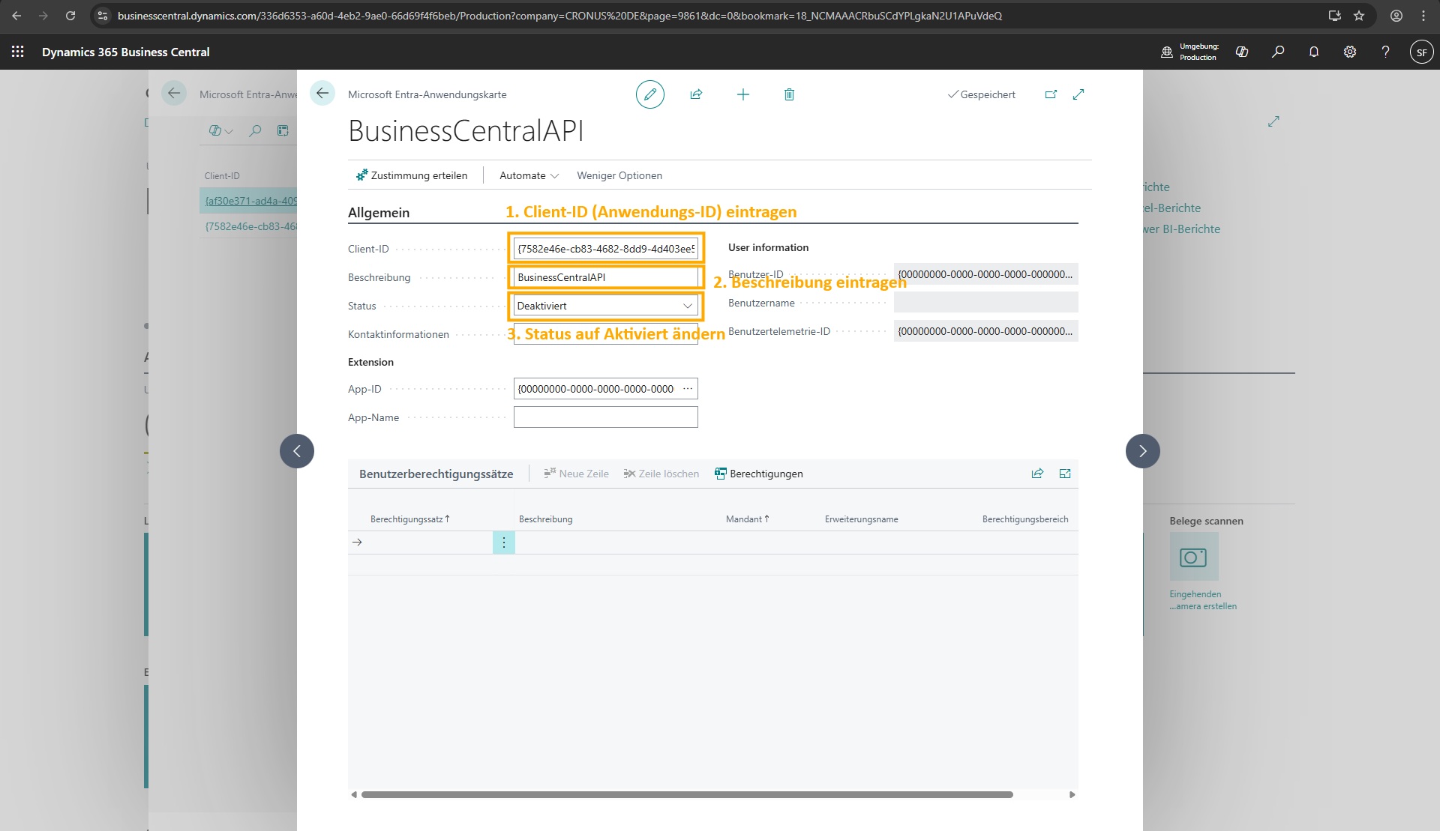Open the settings gear in top bar
The height and width of the screenshot is (831, 1440).
(1350, 52)
